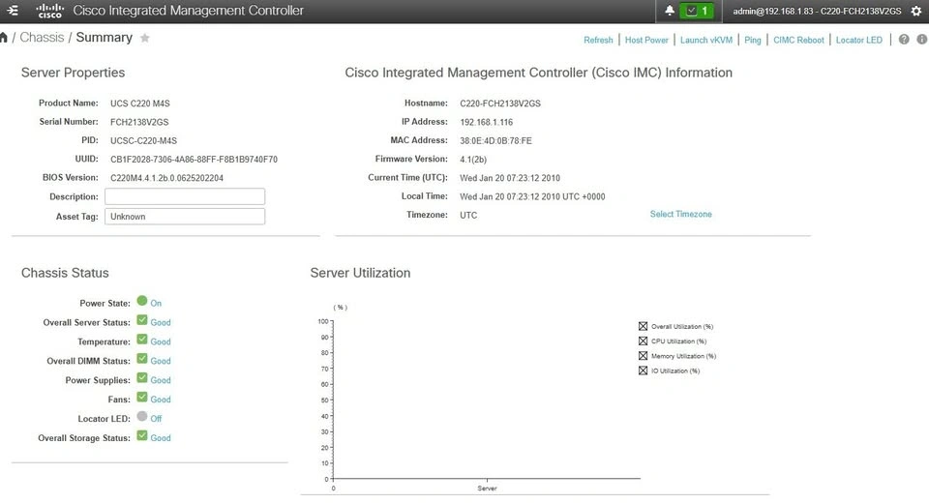Click the Cisco logo in header
This screenshot has height=504, width=929.
[x=49, y=11]
